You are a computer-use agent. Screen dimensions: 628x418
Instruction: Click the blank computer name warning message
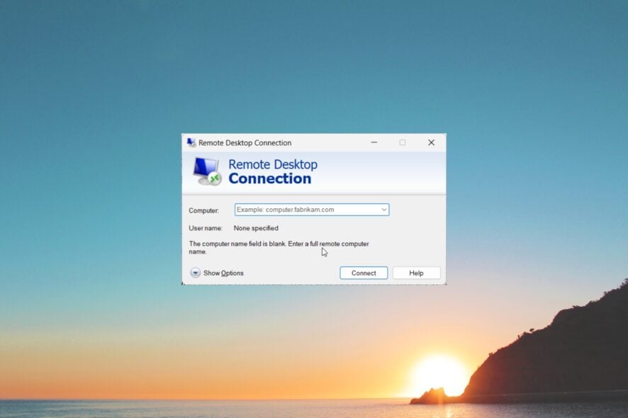279,248
